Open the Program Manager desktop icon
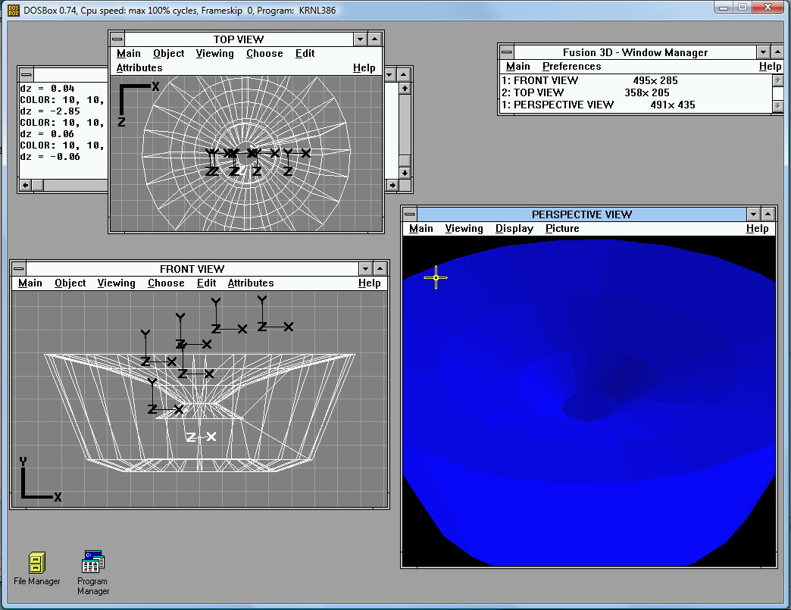The height and width of the screenshot is (610, 791). pos(93,562)
